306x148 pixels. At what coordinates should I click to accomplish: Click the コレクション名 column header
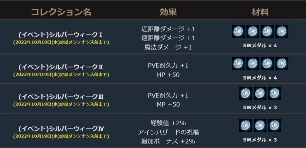point(61,12)
